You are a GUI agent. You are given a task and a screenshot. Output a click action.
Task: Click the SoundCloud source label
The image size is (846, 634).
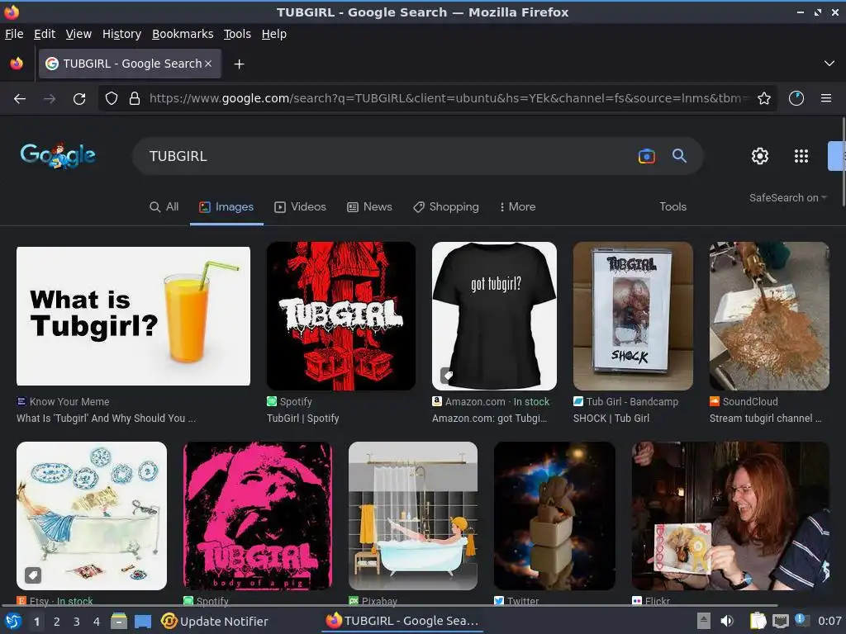744,402
